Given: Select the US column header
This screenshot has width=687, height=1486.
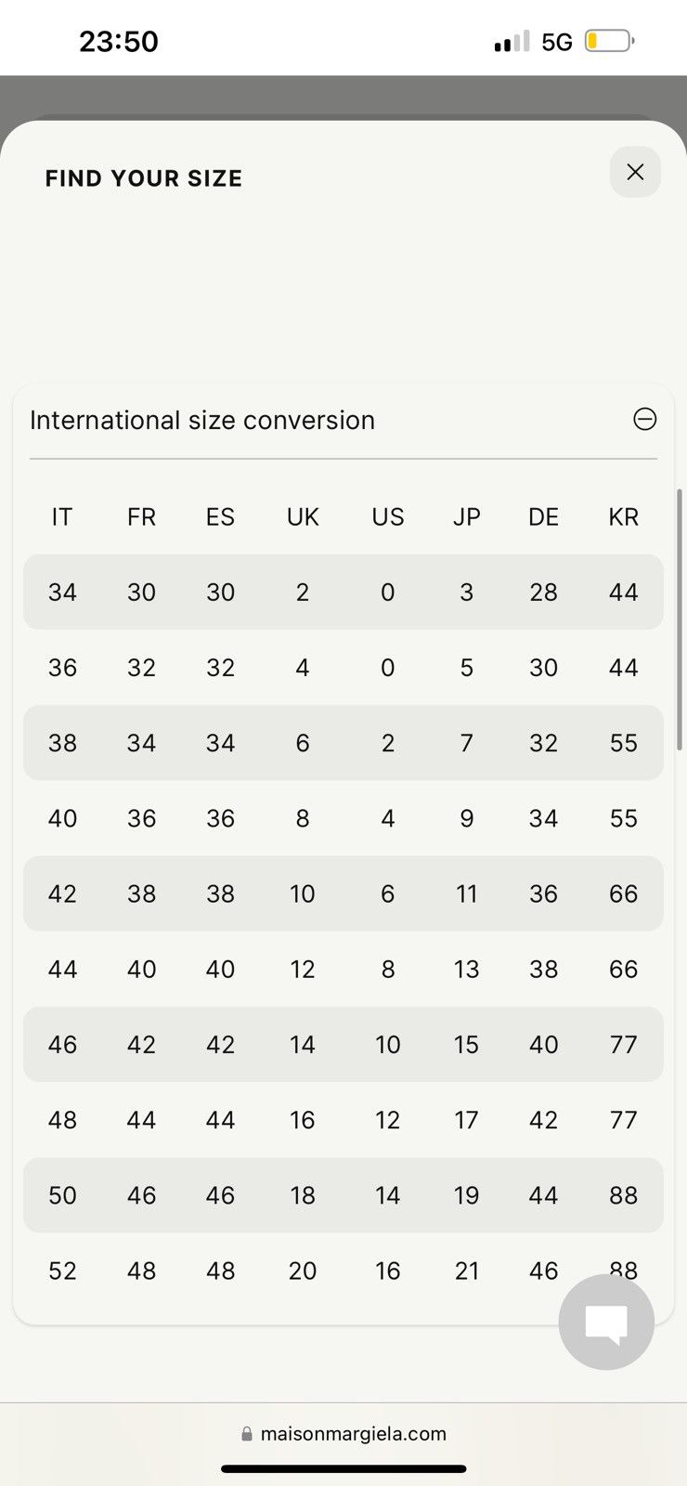Looking at the screenshot, I should pyautogui.click(x=388, y=516).
